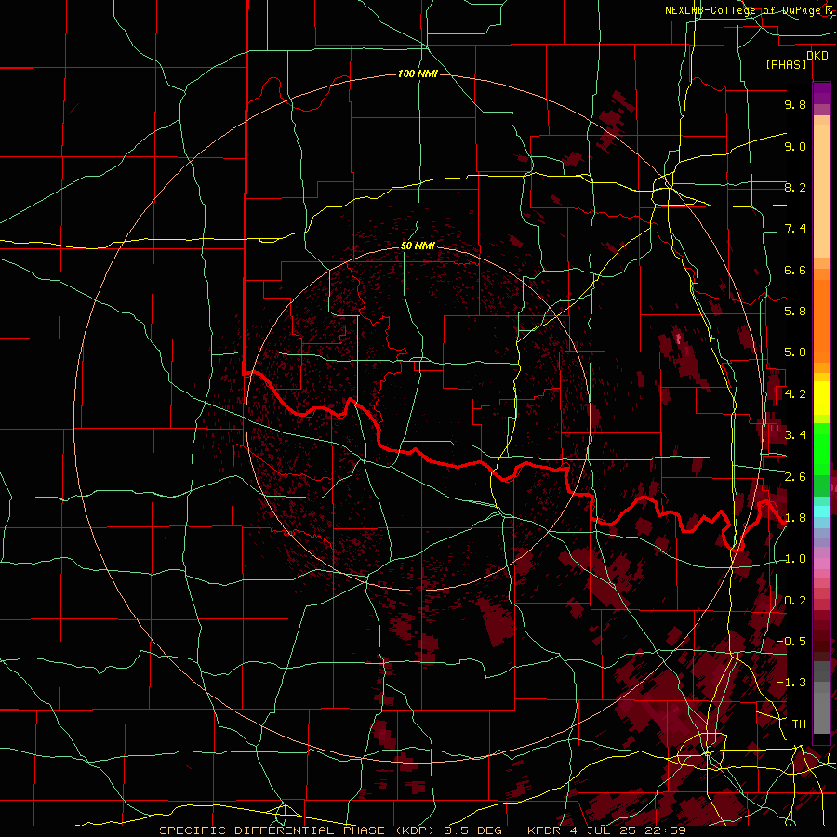Screen dimensions: 837x837
Task: Click the [PHAS] legend unit label
Action: click(x=786, y=64)
